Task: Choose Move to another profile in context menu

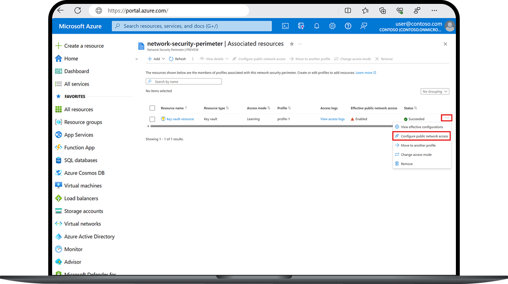Action: [422, 145]
